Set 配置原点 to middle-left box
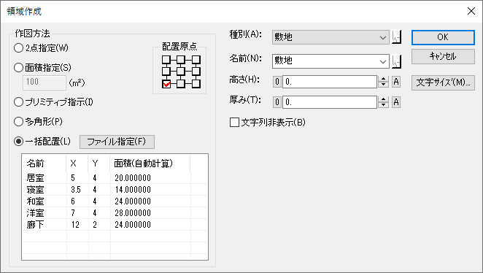The width and height of the screenshot is (483, 273). 166,72
